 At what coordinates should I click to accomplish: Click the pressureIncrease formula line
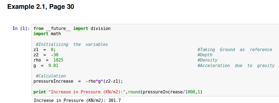pos(78,81)
